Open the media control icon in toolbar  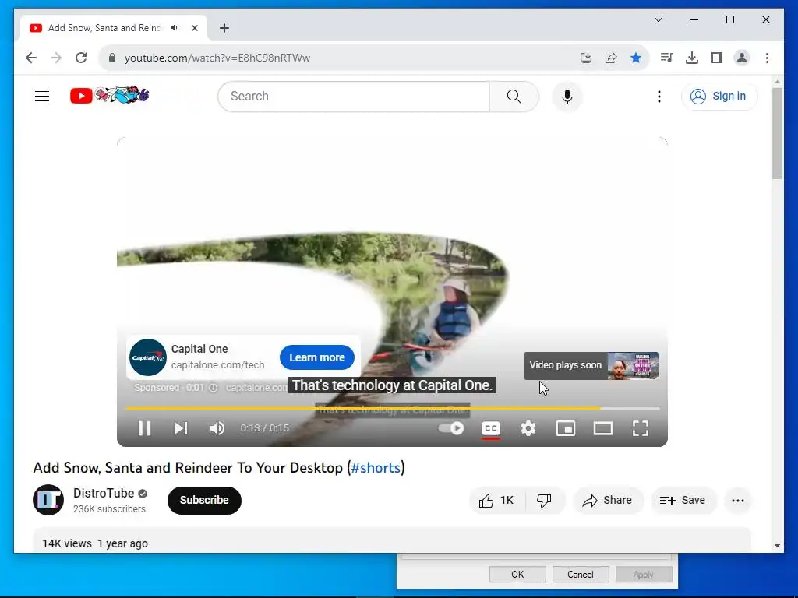tap(666, 58)
